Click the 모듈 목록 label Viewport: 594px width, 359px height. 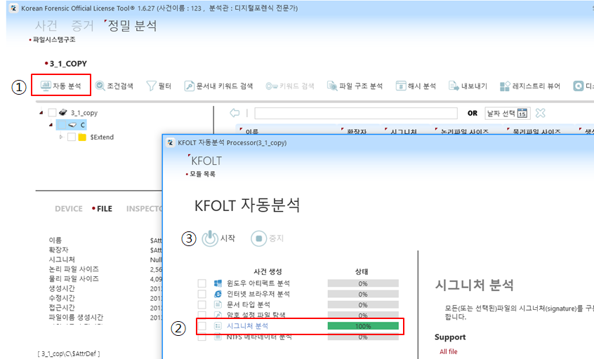click(x=203, y=174)
